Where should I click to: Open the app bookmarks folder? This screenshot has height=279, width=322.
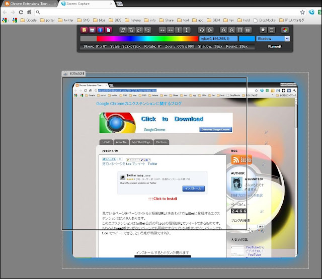point(198,20)
